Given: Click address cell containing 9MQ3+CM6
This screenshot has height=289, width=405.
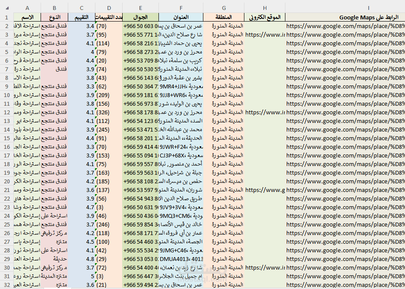Looking at the screenshot, I should pos(181,216).
